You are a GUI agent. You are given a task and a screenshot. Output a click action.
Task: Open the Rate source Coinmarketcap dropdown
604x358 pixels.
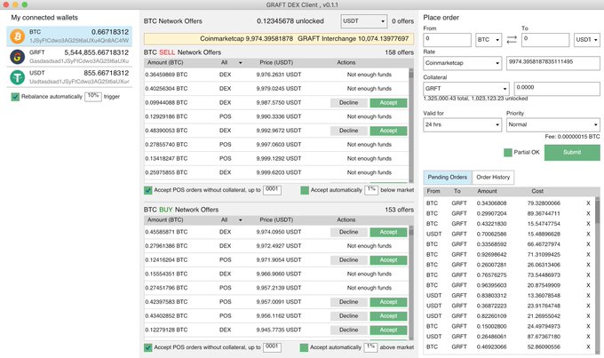tap(462, 63)
